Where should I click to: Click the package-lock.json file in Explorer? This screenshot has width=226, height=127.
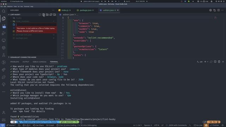[x=24, y=35]
